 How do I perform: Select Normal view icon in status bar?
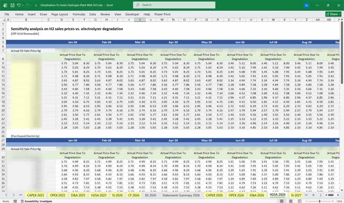[x=282, y=201]
